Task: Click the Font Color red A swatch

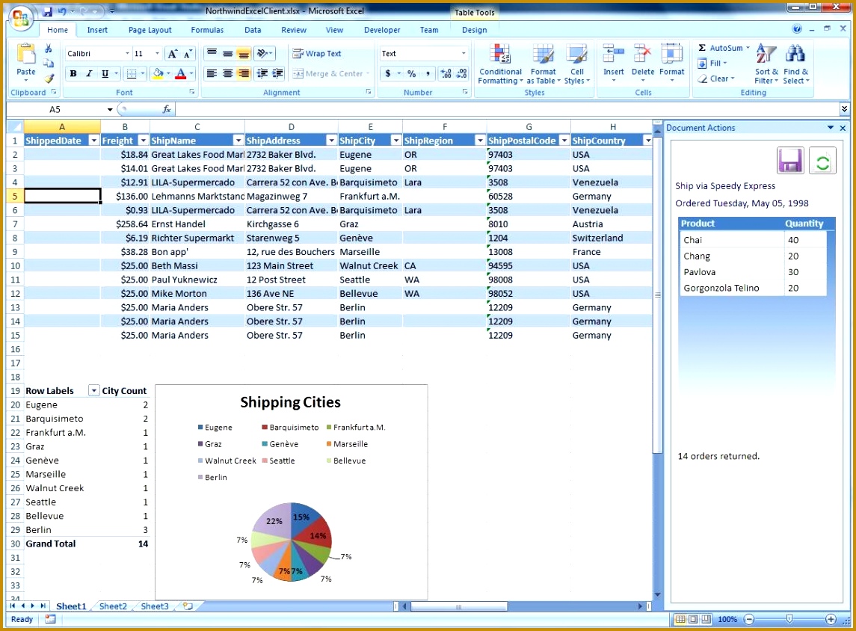Action: coord(181,74)
